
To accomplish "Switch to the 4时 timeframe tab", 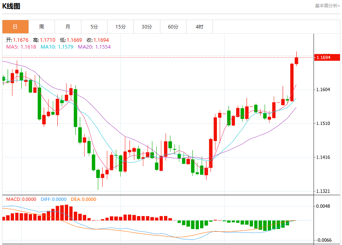I will [x=199, y=27].
